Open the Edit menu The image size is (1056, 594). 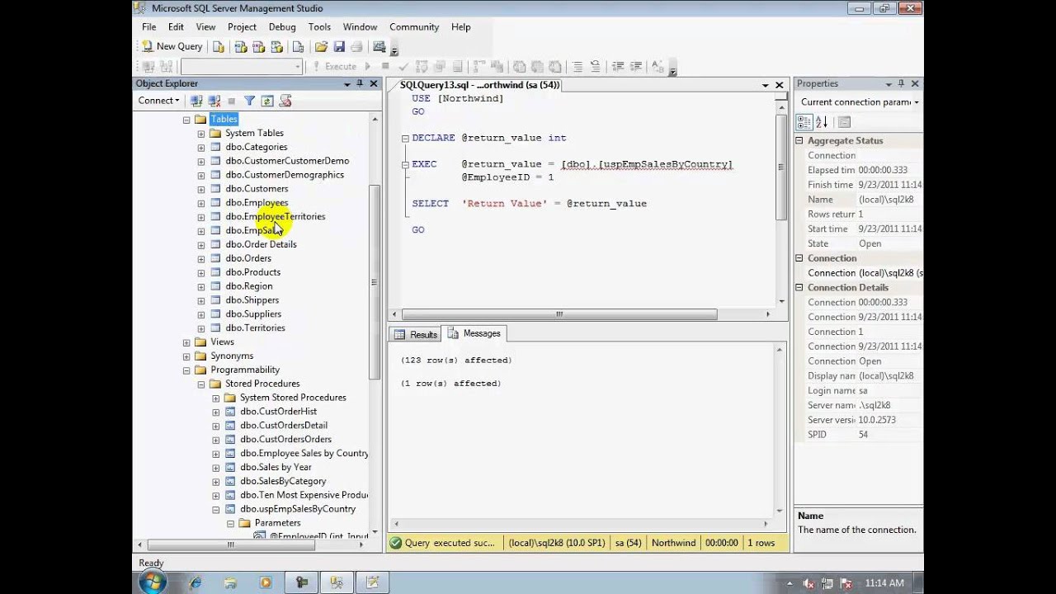(176, 27)
